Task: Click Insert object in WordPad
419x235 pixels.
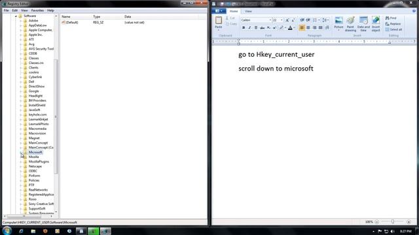Action: click(x=376, y=23)
